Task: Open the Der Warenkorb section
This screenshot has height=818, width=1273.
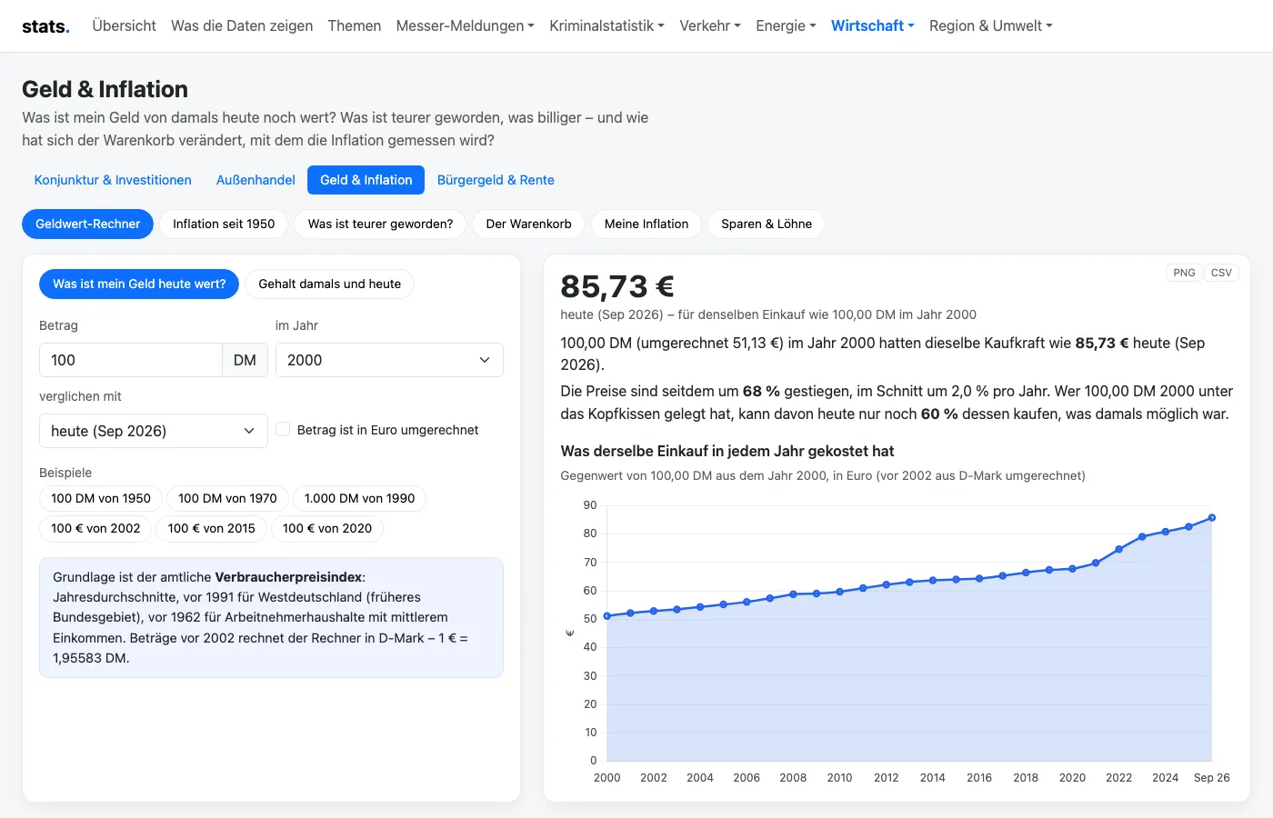Action: click(529, 224)
